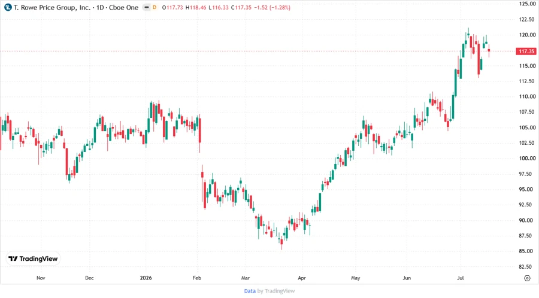The height and width of the screenshot is (298, 539).
Task: Click the 107.50 price axis label
Action: tap(527, 112)
